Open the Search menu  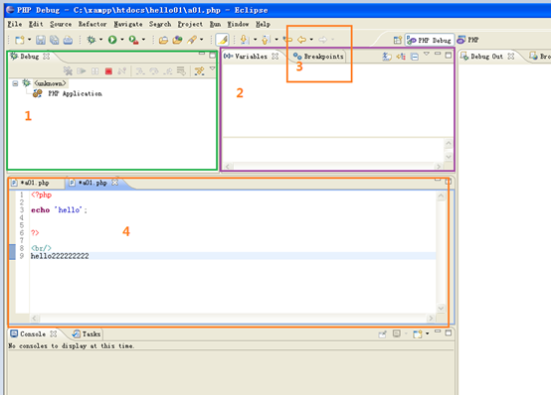[160, 24]
